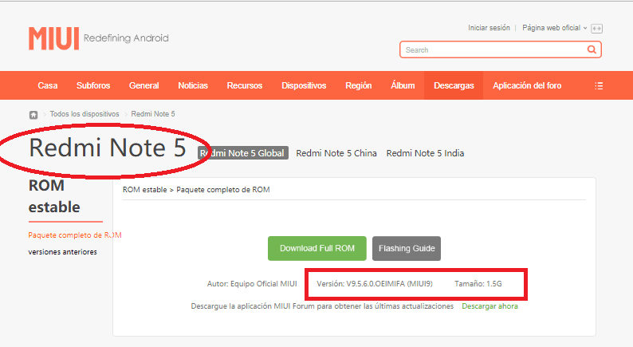Open Noticias section

[193, 85]
